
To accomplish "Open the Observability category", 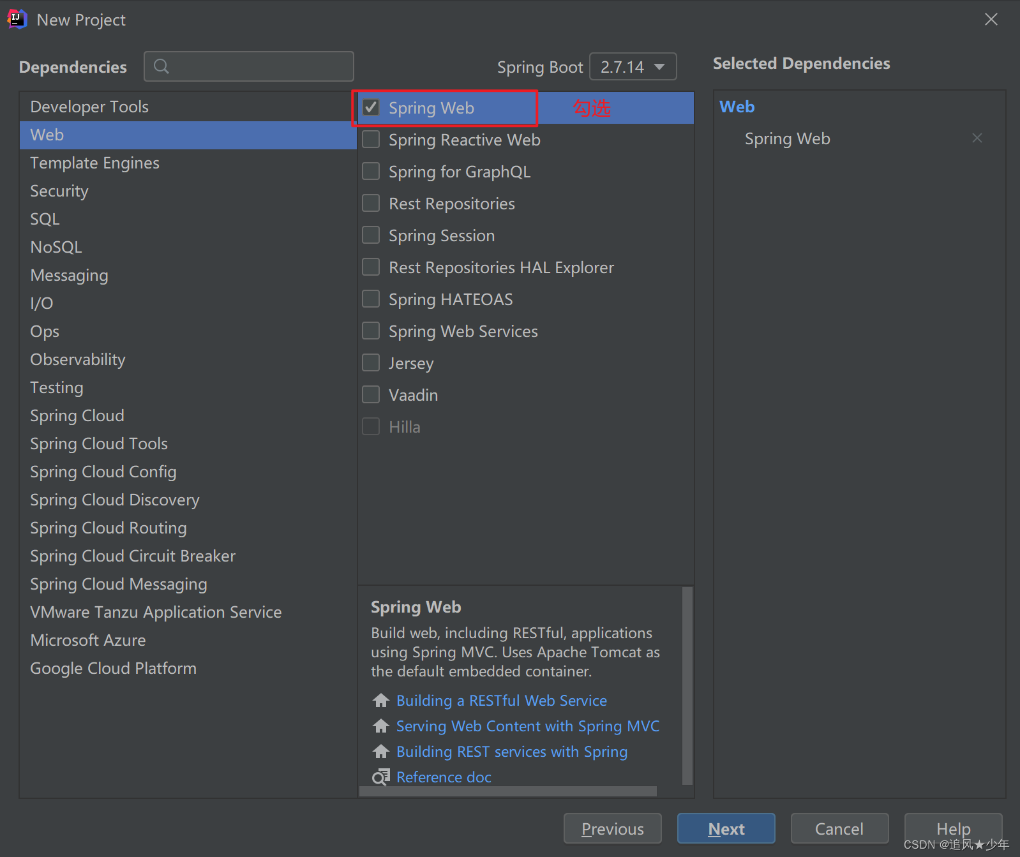I will (188, 359).
